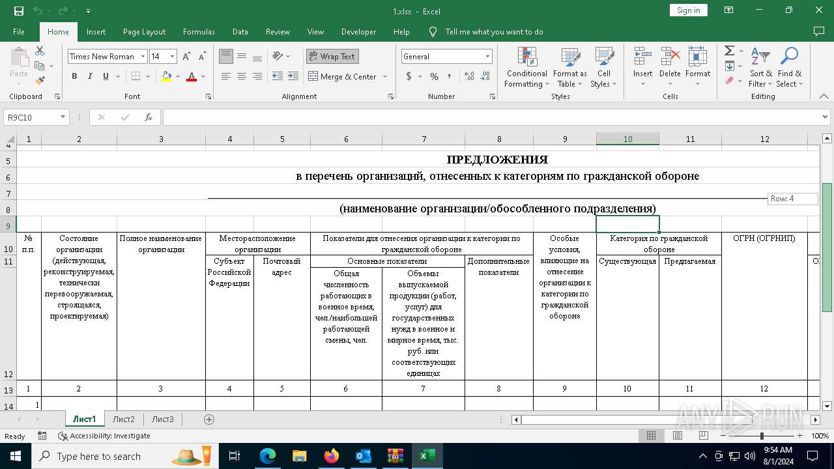834x469 pixels.
Task: Align text right in cell
Action: click(257, 76)
